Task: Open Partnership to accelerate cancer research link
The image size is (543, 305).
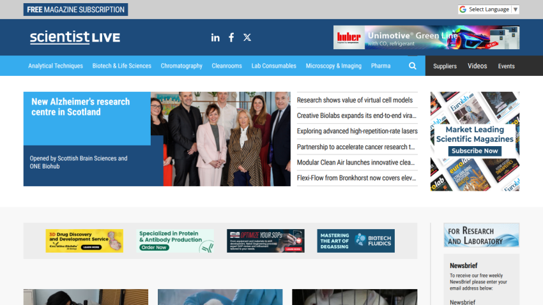Action: click(356, 147)
